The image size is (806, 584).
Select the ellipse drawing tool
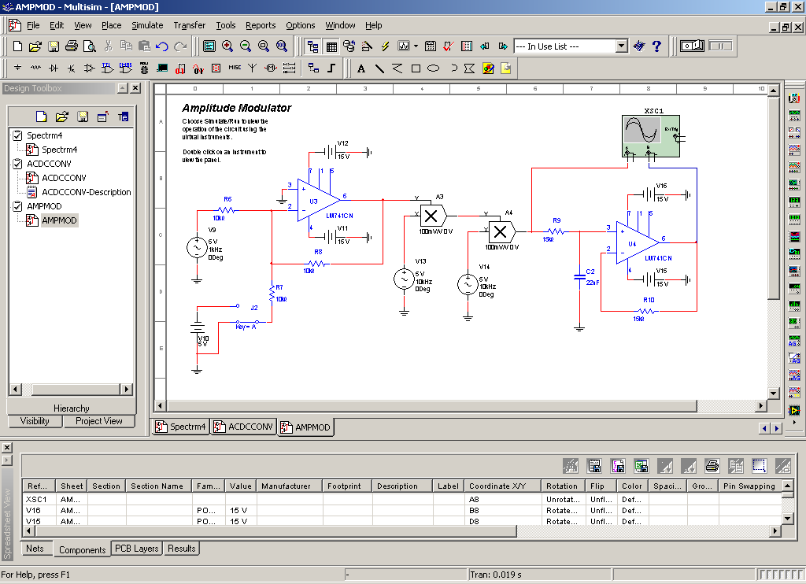[434, 68]
